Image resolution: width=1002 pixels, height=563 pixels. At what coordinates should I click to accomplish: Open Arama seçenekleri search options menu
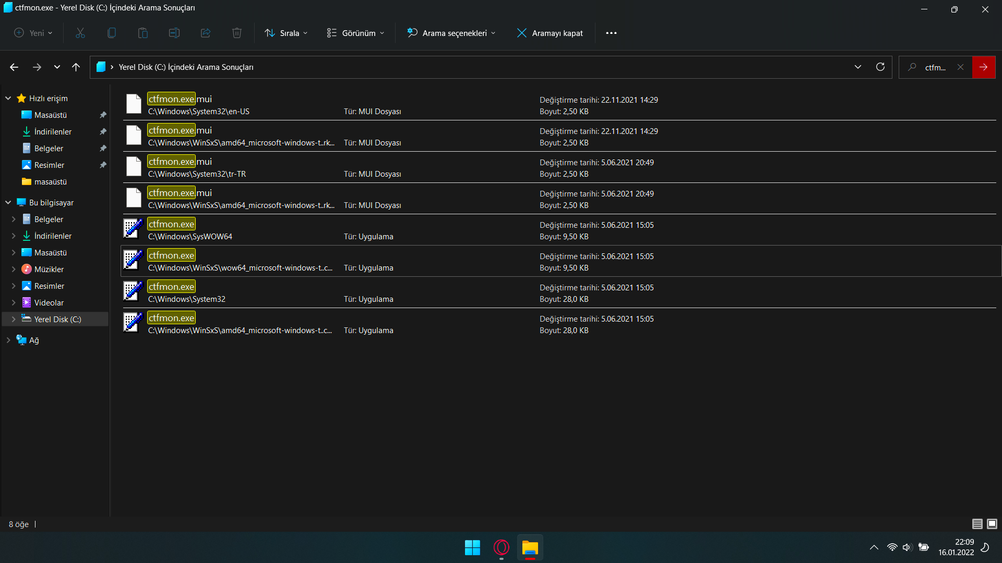(451, 33)
